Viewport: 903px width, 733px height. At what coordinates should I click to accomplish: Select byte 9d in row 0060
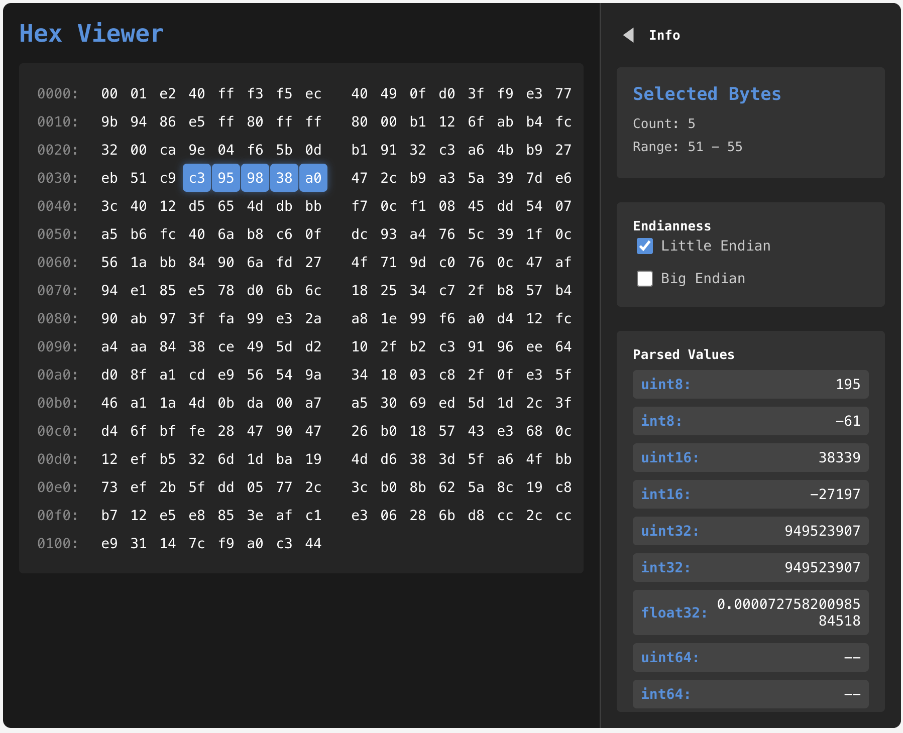418,262
